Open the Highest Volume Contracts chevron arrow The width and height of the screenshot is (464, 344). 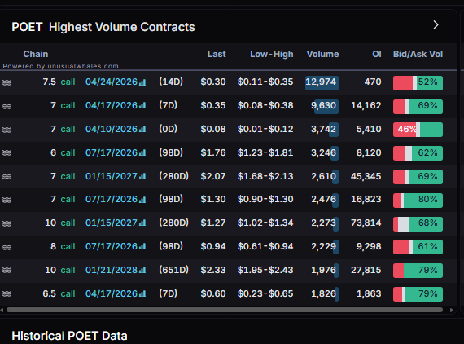pos(436,25)
